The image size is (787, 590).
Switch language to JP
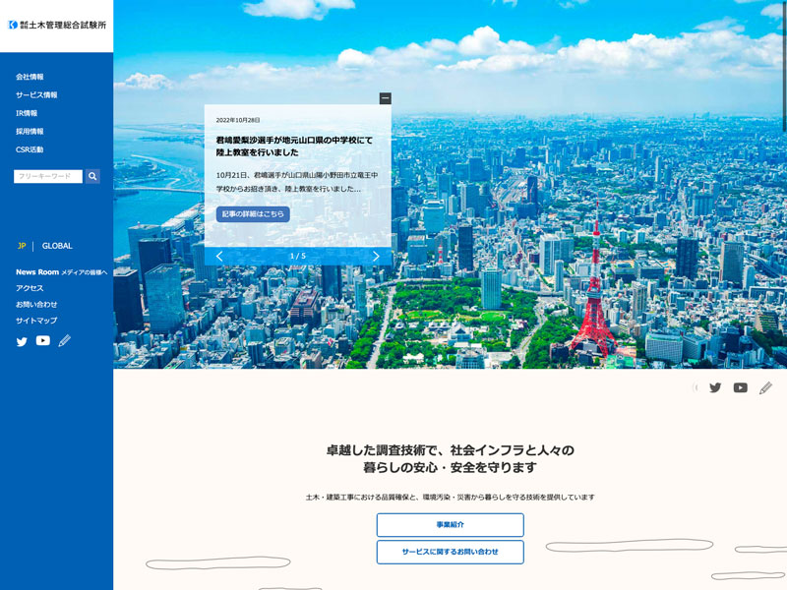point(22,246)
